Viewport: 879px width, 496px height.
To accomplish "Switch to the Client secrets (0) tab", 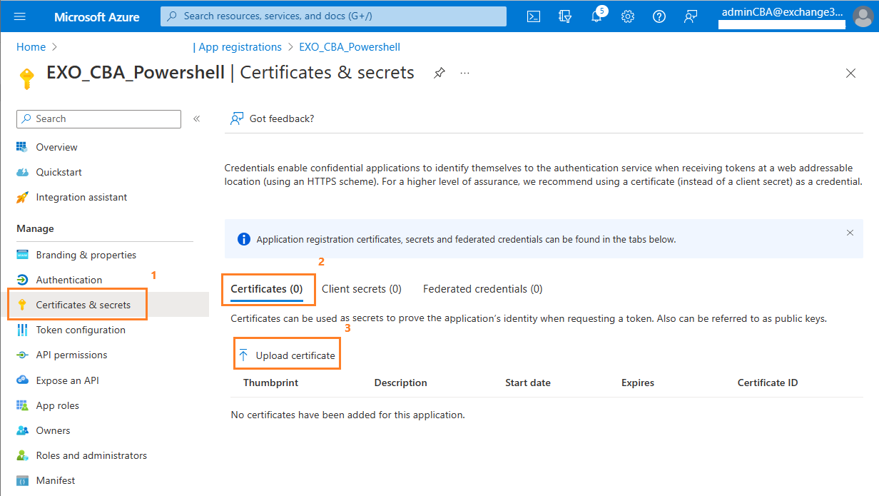I will click(x=362, y=289).
